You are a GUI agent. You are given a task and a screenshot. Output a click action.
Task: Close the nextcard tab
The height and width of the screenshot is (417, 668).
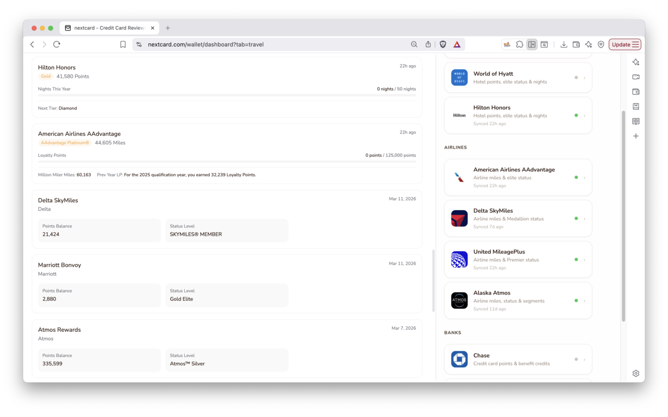point(153,28)
